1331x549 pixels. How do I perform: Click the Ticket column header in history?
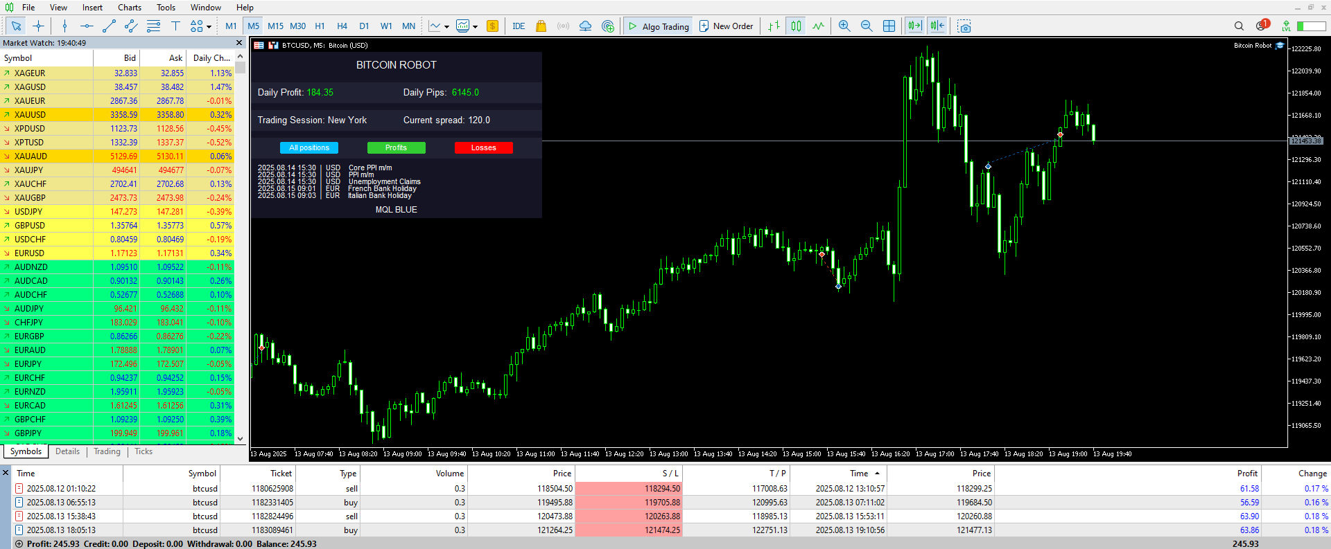258,474
